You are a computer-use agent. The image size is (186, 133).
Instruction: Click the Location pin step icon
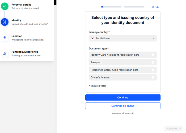click(x=5, y=38)
